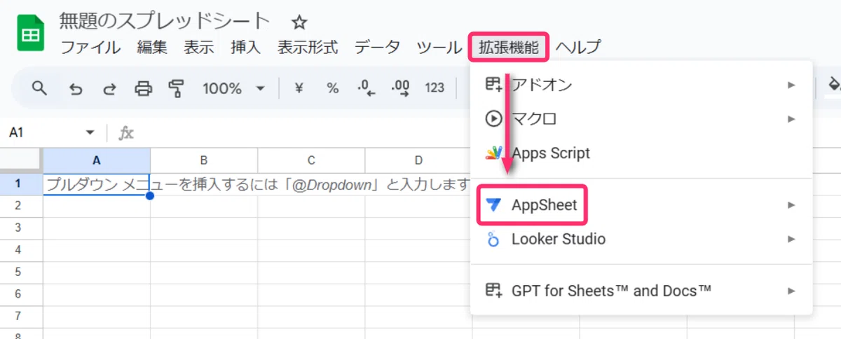Open the ファイル menu
841x339 pixels.
coord(90,48)
